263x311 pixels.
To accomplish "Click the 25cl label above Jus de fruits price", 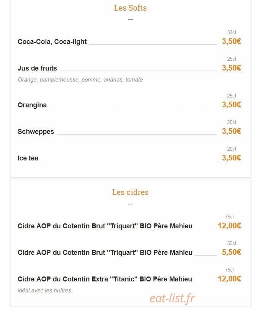I will coord(232,59).
